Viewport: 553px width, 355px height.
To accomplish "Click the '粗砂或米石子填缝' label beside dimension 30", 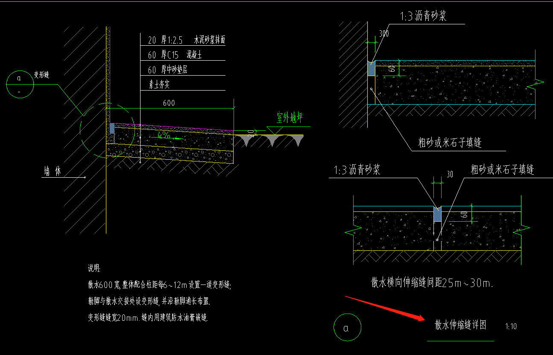I will [x=503, y=170].
